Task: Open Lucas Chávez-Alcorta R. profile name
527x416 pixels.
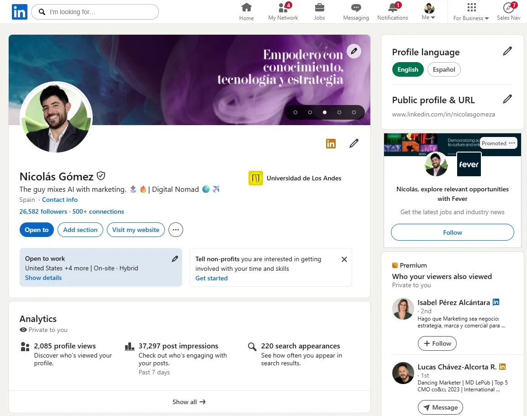Action: (457, 367)
